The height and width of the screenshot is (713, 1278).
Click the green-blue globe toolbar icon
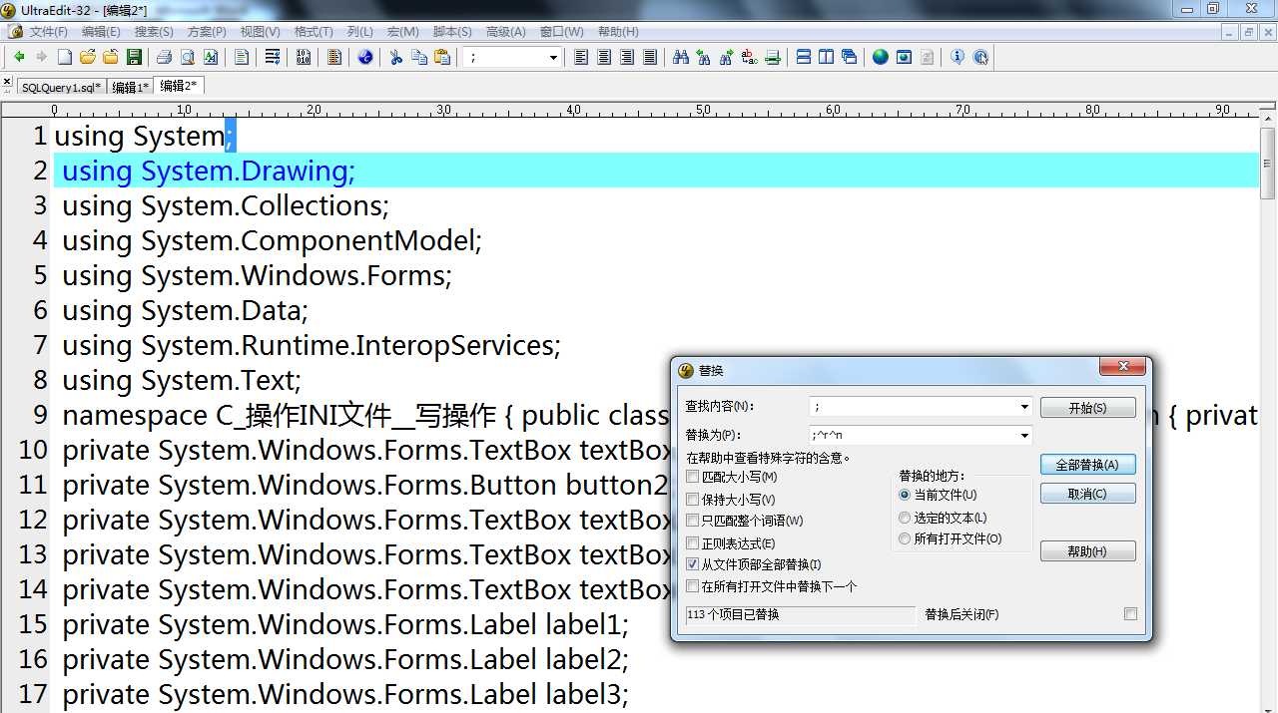[x=881, y=57]
